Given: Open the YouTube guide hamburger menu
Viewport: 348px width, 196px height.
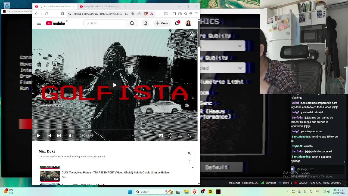Looking at the screenshot, I should (x=39, y=23).
